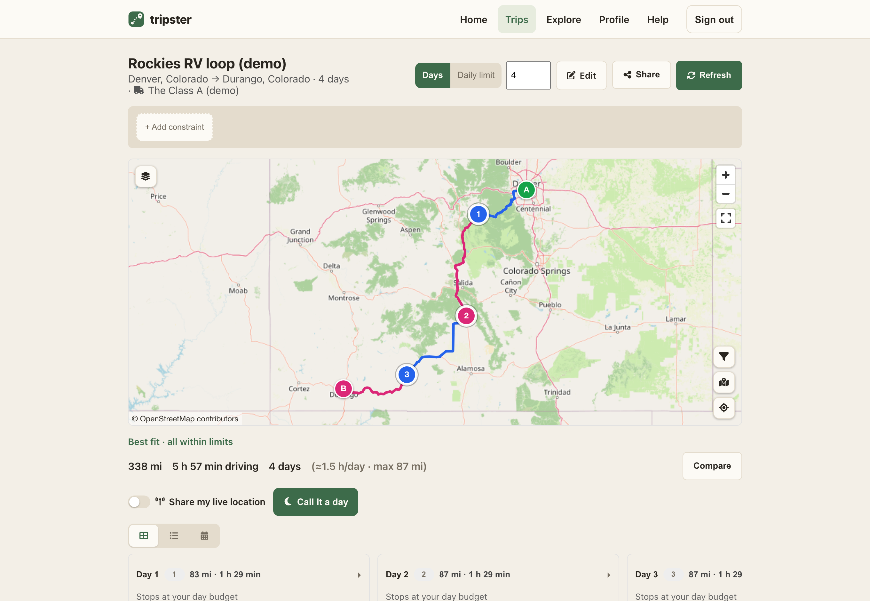Select the destination marker B
The image size is (870, 601).
[343, 389]
